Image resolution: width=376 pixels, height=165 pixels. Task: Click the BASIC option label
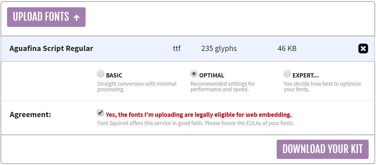[x=114, y=75]
